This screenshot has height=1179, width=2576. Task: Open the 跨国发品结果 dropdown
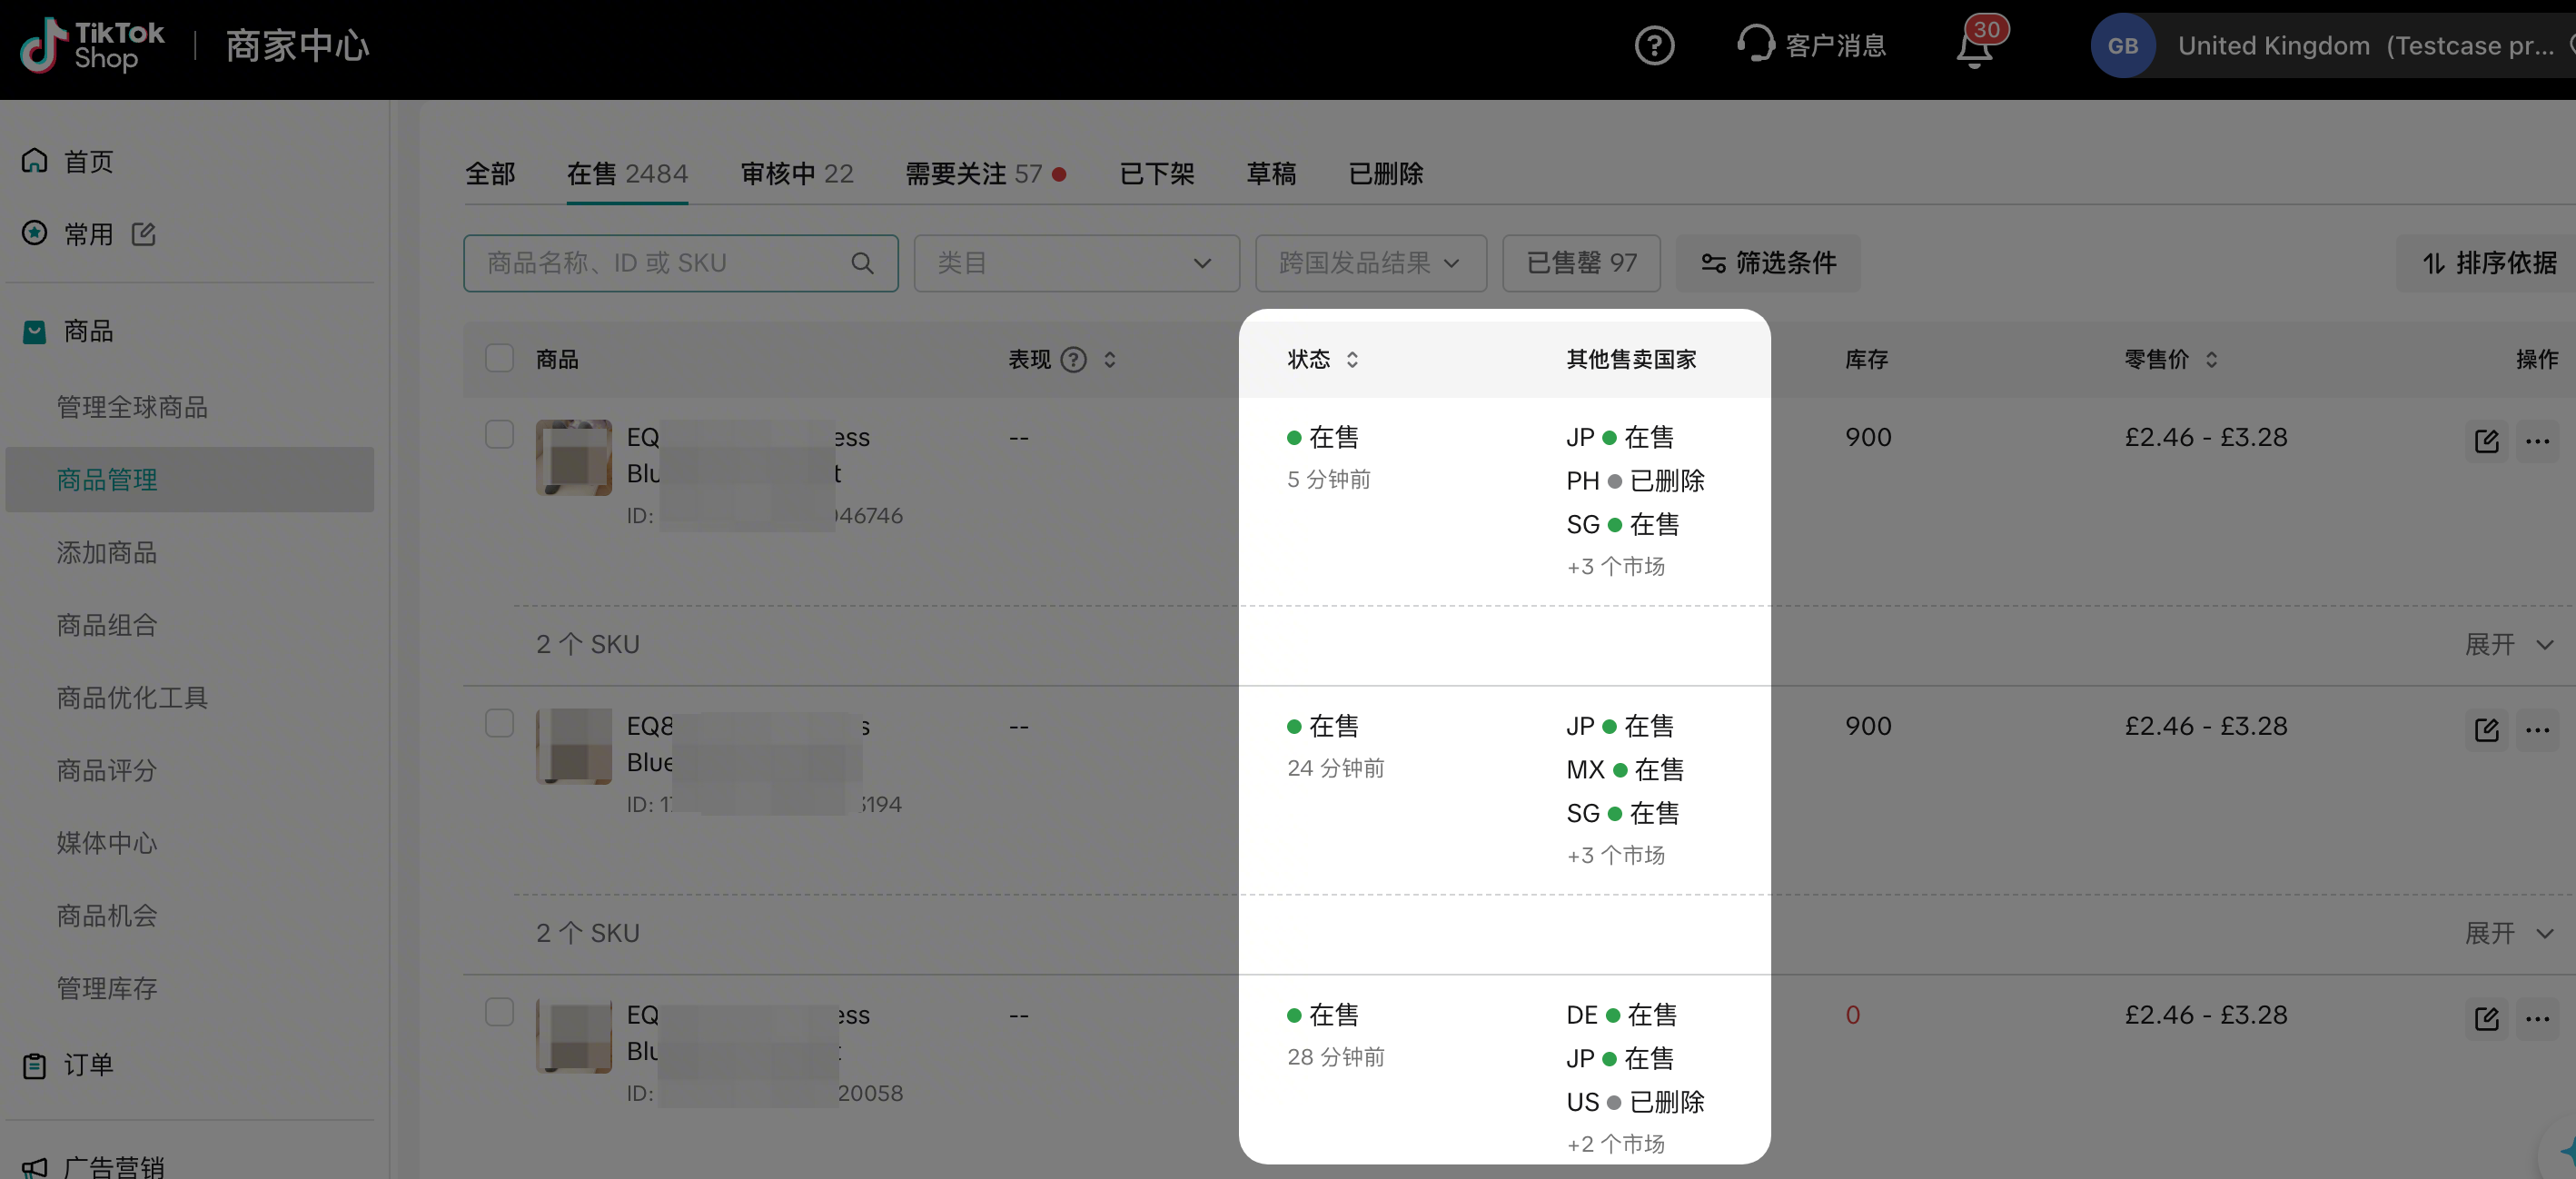pos(1370,263)
